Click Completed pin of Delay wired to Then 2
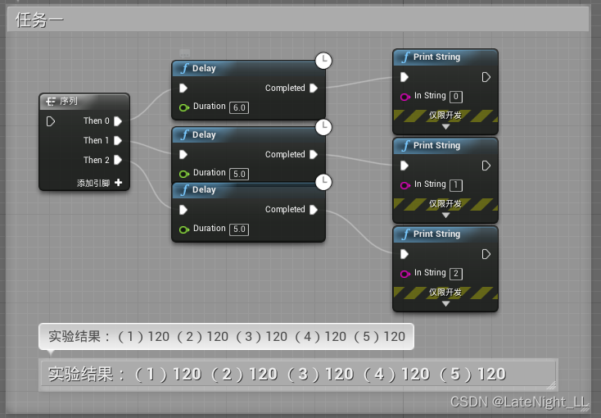This screenshot has height=418, width=601. 314,210
